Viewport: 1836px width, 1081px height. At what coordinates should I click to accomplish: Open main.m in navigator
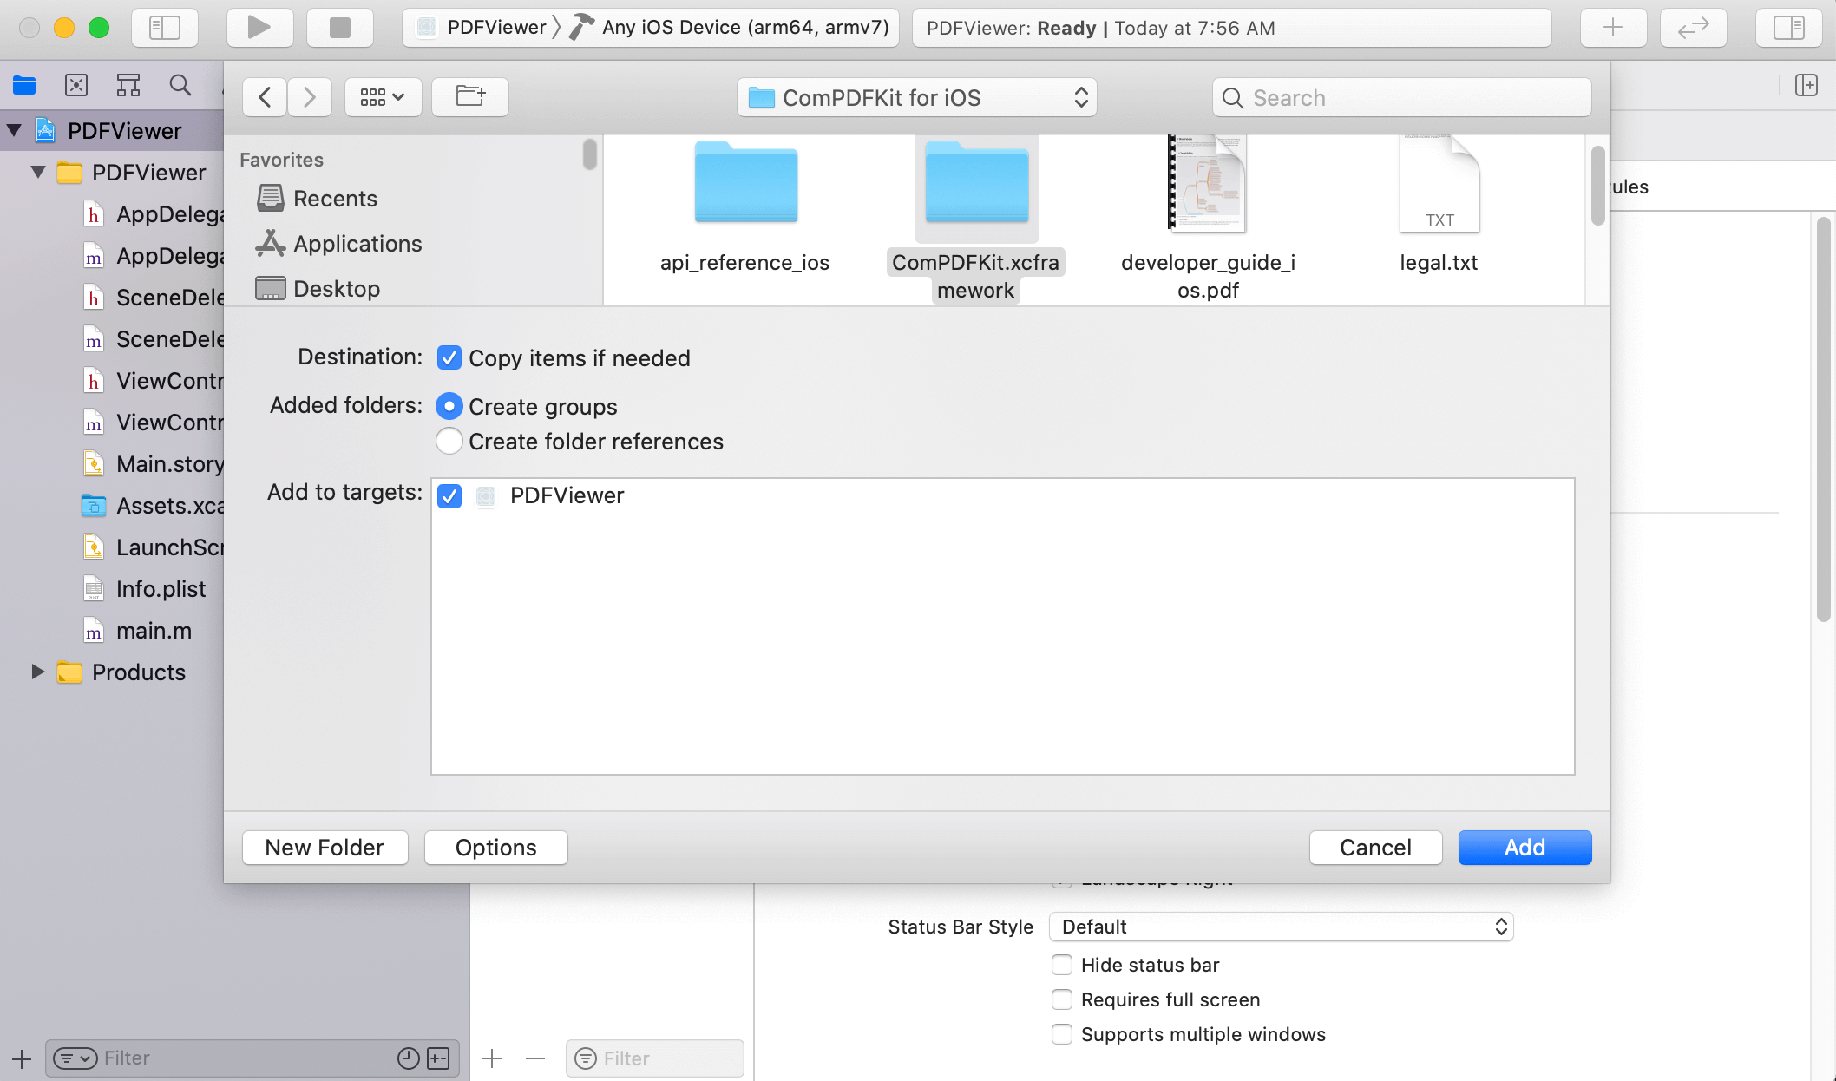click(x=138, y=631)
